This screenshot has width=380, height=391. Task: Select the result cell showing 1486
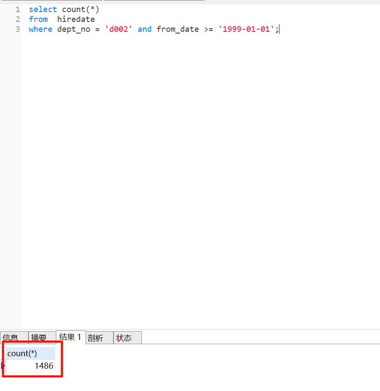[31, 366]
